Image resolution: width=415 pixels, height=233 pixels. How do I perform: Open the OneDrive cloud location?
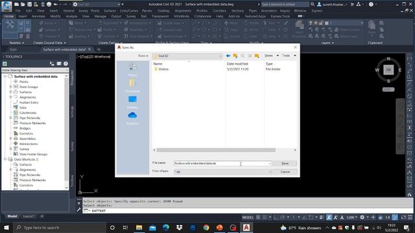tap(132, 118)
